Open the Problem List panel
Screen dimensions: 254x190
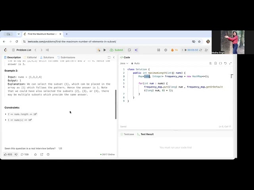tap(22, 50)
